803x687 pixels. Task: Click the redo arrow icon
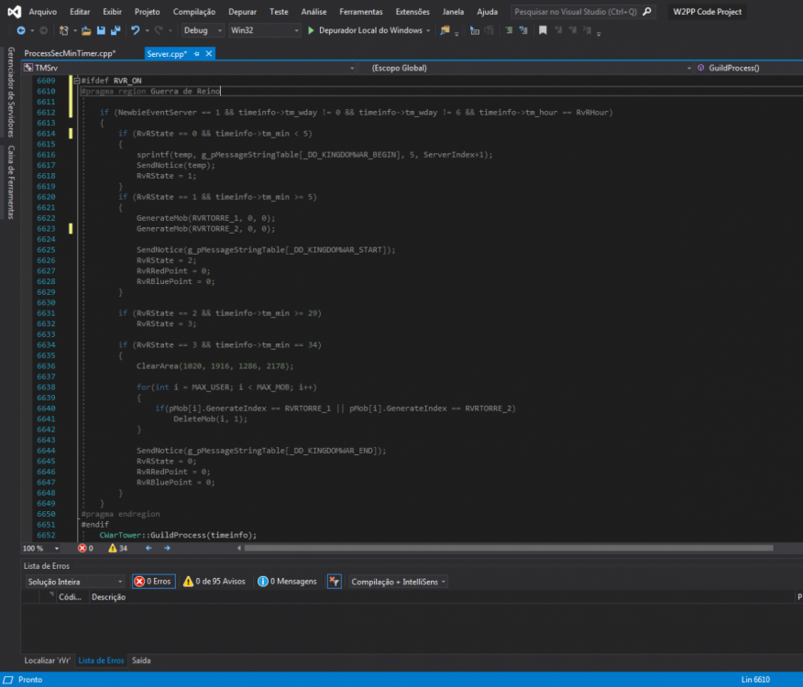tap(159, 31)
